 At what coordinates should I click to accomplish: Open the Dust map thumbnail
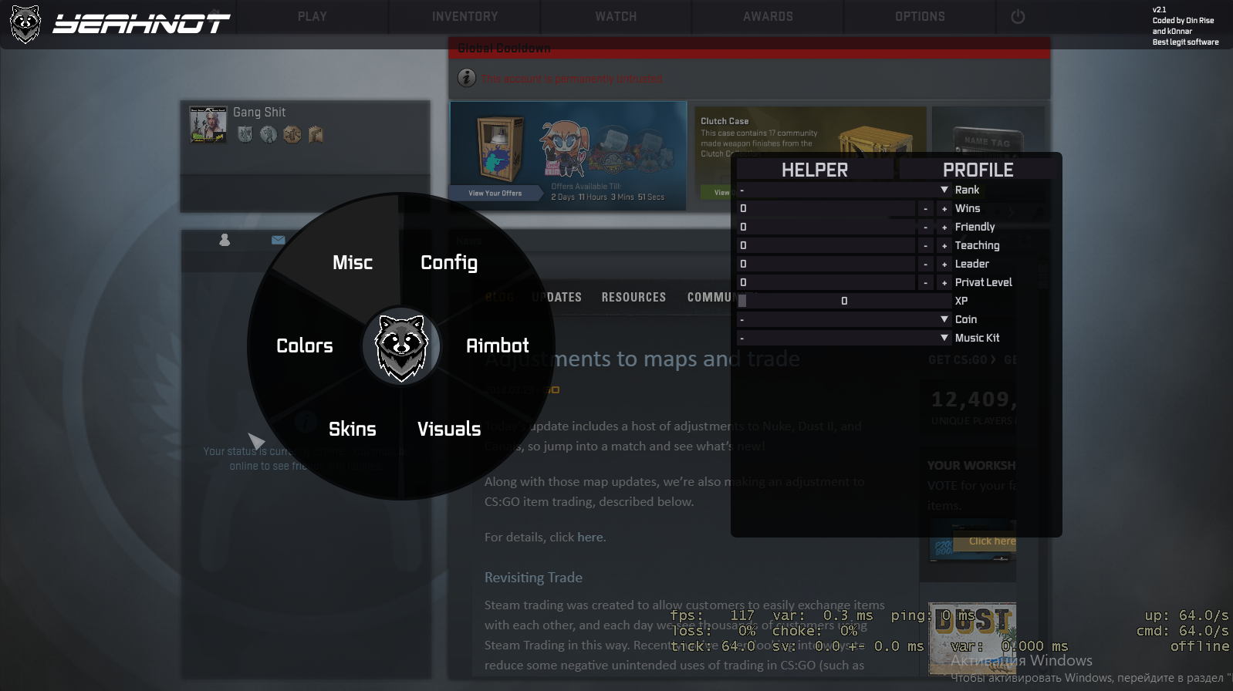pyautogui.click(x=972, y=638)
